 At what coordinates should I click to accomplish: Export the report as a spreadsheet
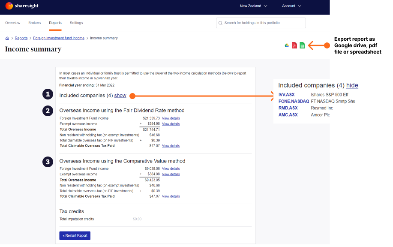302,45
